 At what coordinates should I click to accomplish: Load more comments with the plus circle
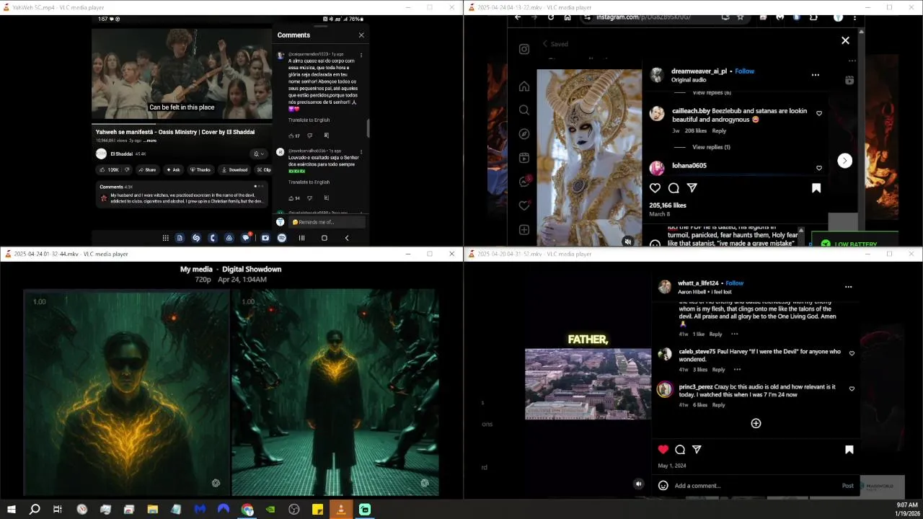coord(756,423)
